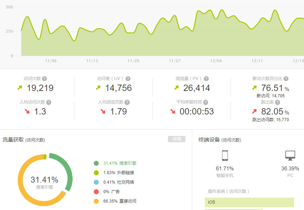Click the PC monitor icon above 36.39%
Screen dimensions: 304x210
click(290, 155)
